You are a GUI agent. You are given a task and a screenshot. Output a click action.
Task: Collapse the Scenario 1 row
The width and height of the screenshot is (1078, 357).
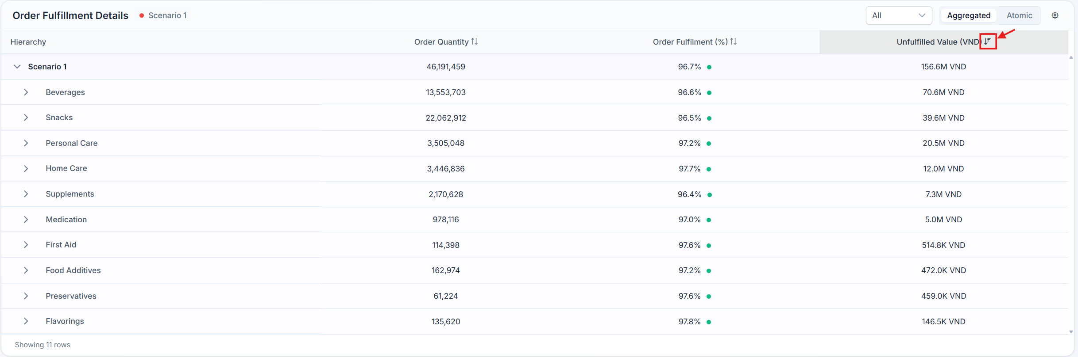tap(17, 67)
